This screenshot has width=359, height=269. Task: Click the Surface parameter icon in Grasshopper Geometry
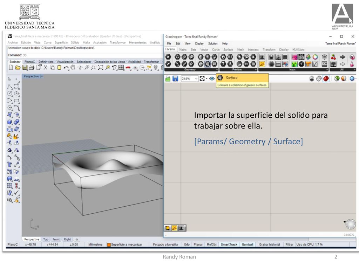click(208, 64)
